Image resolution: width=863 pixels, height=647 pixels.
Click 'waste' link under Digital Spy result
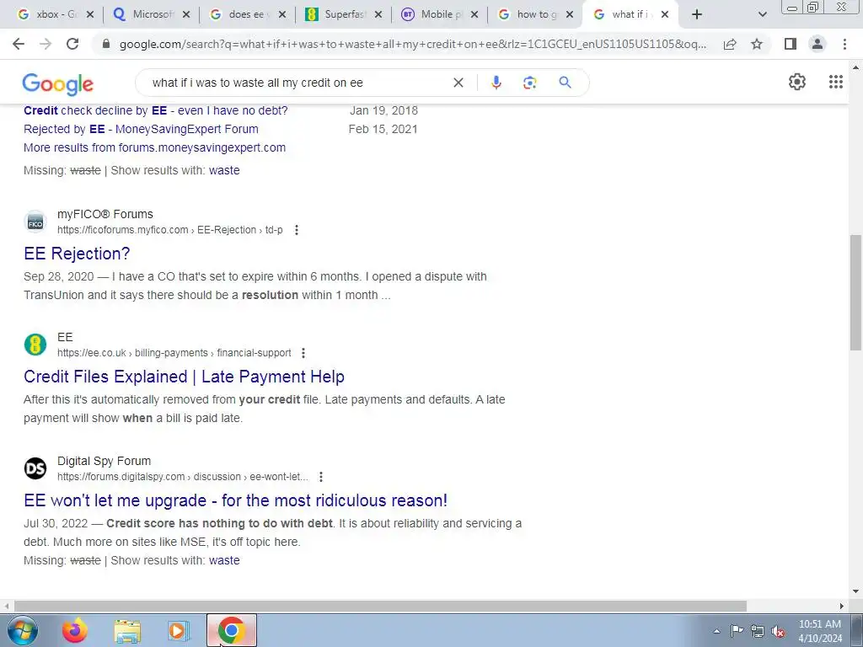click(x=224, y=560)
